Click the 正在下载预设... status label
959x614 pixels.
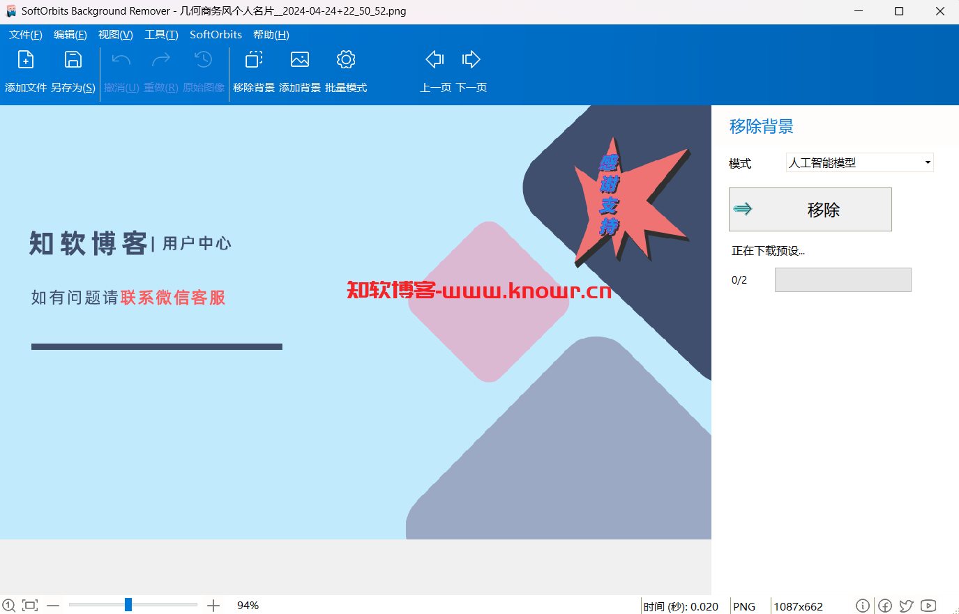coord(768,251)
